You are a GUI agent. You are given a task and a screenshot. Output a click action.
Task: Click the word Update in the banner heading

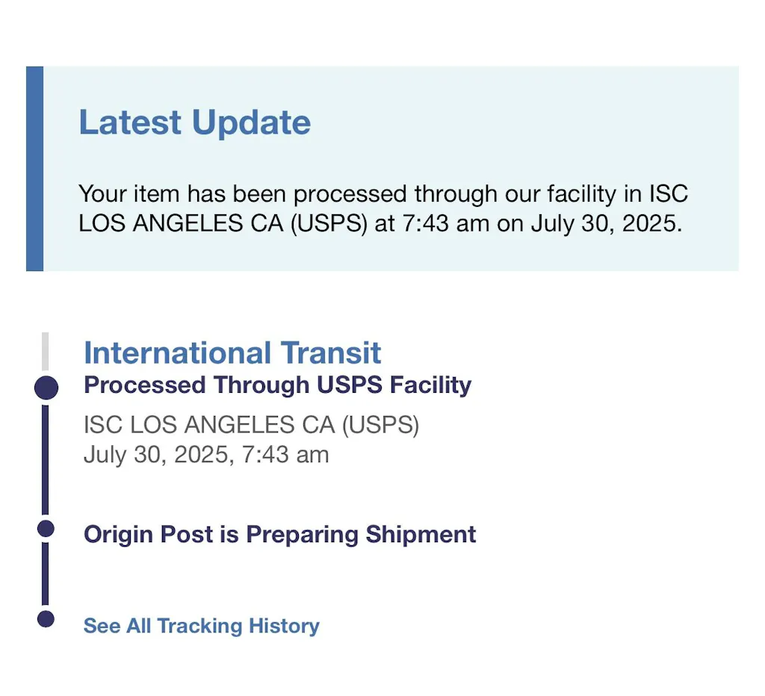(251, 122)
